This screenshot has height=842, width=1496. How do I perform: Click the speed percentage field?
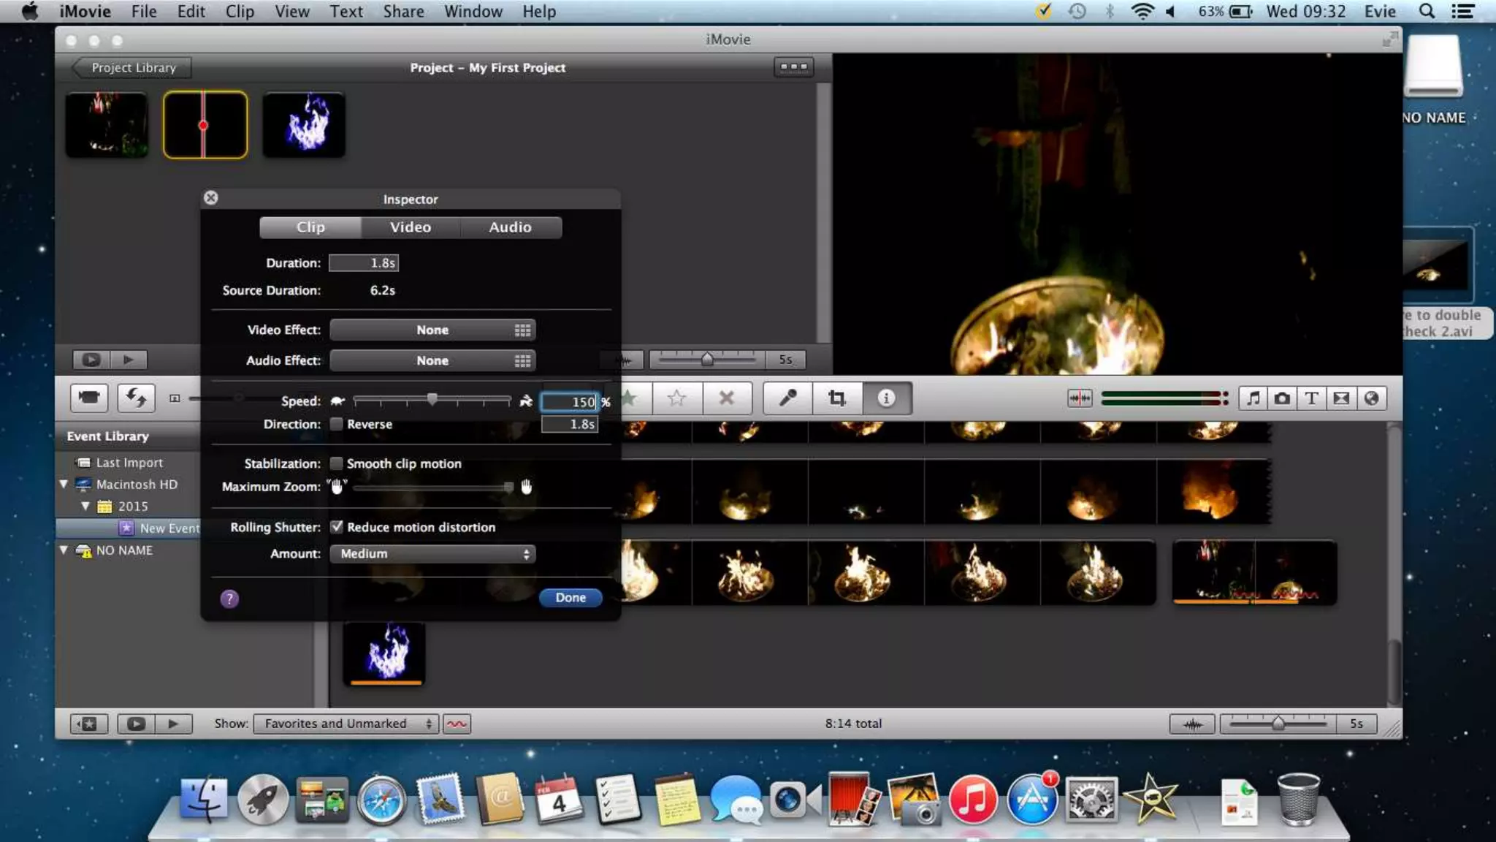point(570,402)
